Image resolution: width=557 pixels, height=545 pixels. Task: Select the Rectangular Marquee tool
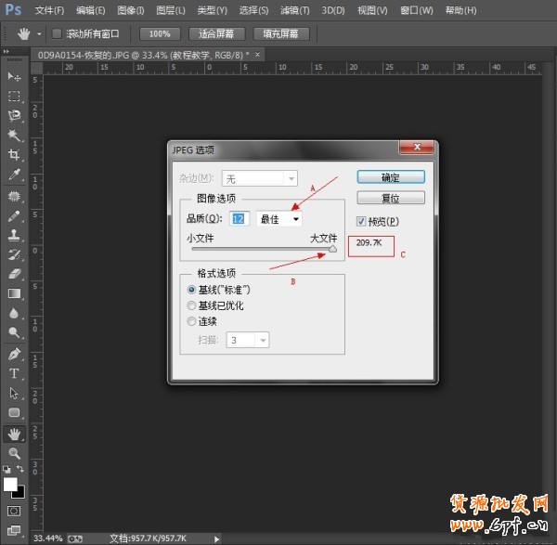pos(14,96)
